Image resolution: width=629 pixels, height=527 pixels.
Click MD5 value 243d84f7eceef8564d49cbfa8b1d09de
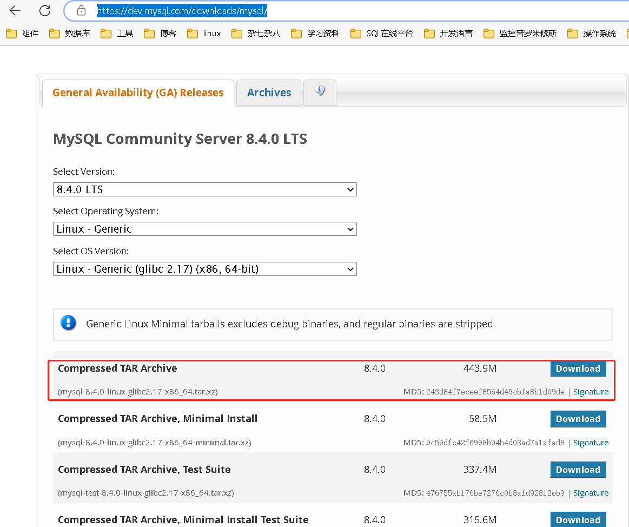(x=495, y=392)
